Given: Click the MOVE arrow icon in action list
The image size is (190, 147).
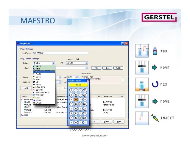Looking at the screenshot, I should point(34,85).
